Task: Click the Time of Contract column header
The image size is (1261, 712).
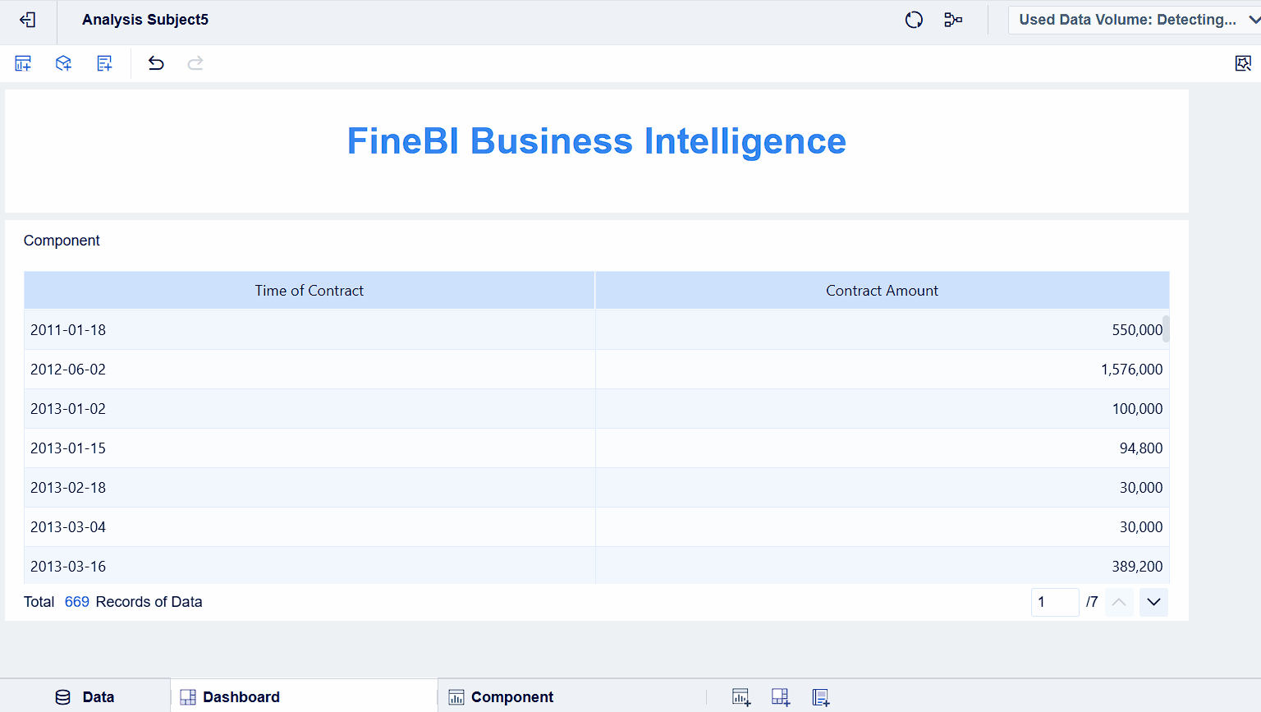Action: [310, 291]
